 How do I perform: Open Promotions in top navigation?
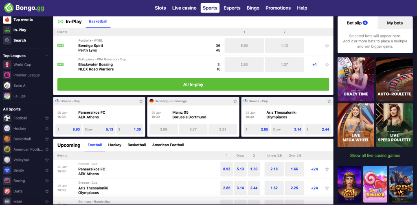pos(278,8)
